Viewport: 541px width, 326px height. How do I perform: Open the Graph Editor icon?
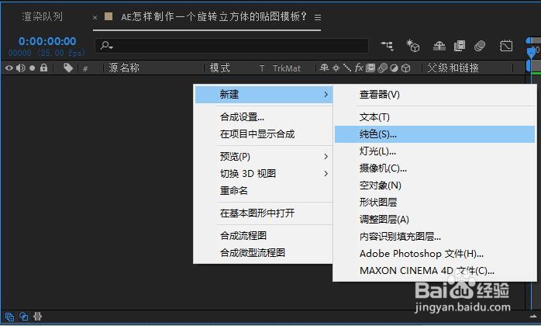pyautogui.click(x=506, y=46)
